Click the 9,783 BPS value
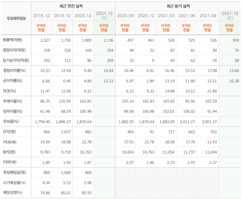243x199 pixels. (45, 152)
